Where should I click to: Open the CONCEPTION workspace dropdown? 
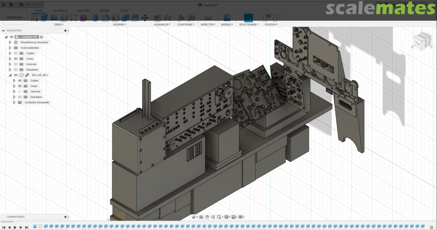click(15, 17)
